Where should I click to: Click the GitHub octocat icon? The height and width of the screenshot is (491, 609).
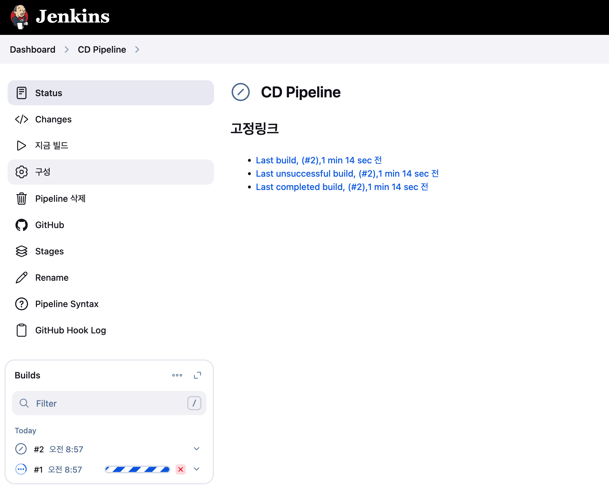[x=21, y=225]
